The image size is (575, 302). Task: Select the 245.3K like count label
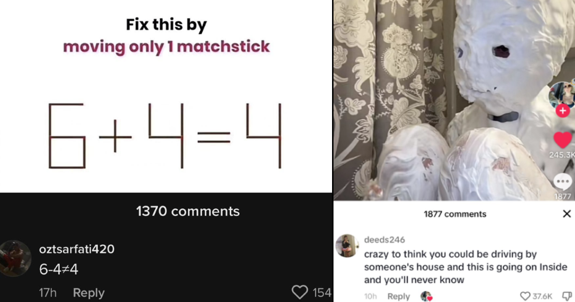pos(562,154)
